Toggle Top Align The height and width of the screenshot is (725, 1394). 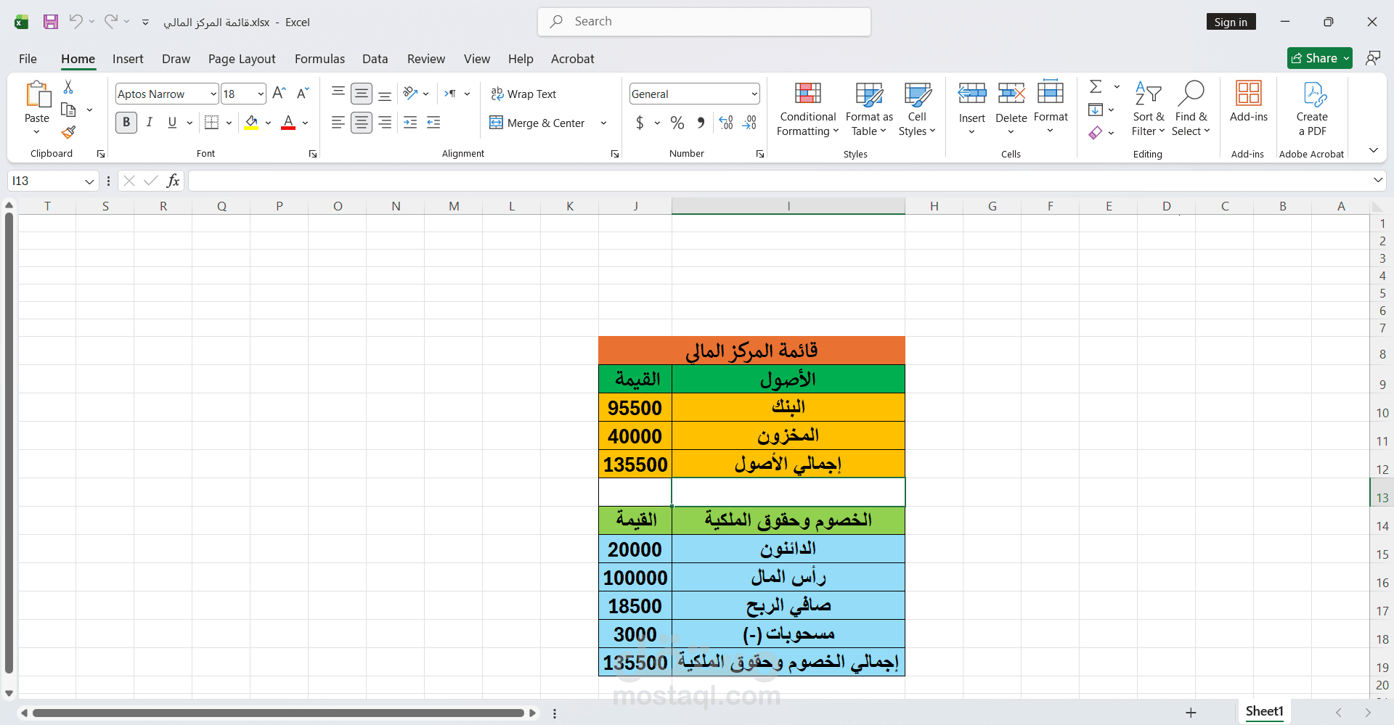click(338, 92)
